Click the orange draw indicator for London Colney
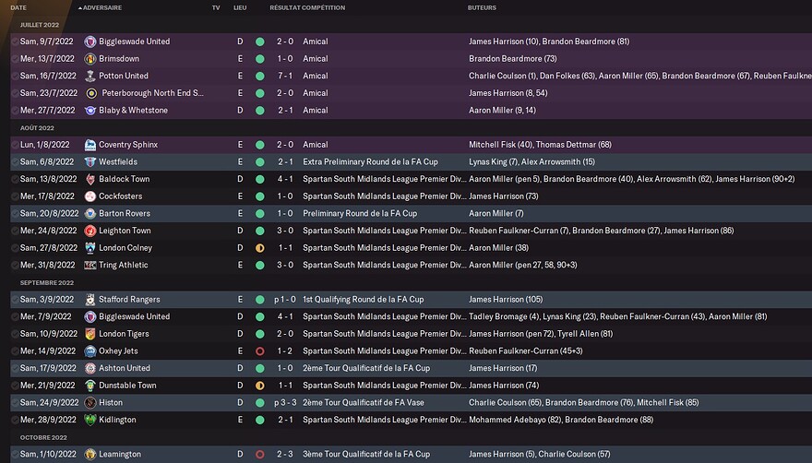Screen dimensions: 812x463 click(260, 248)
